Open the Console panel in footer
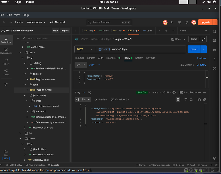The width and height of the screenshot is (221, 174). (53, 165)
